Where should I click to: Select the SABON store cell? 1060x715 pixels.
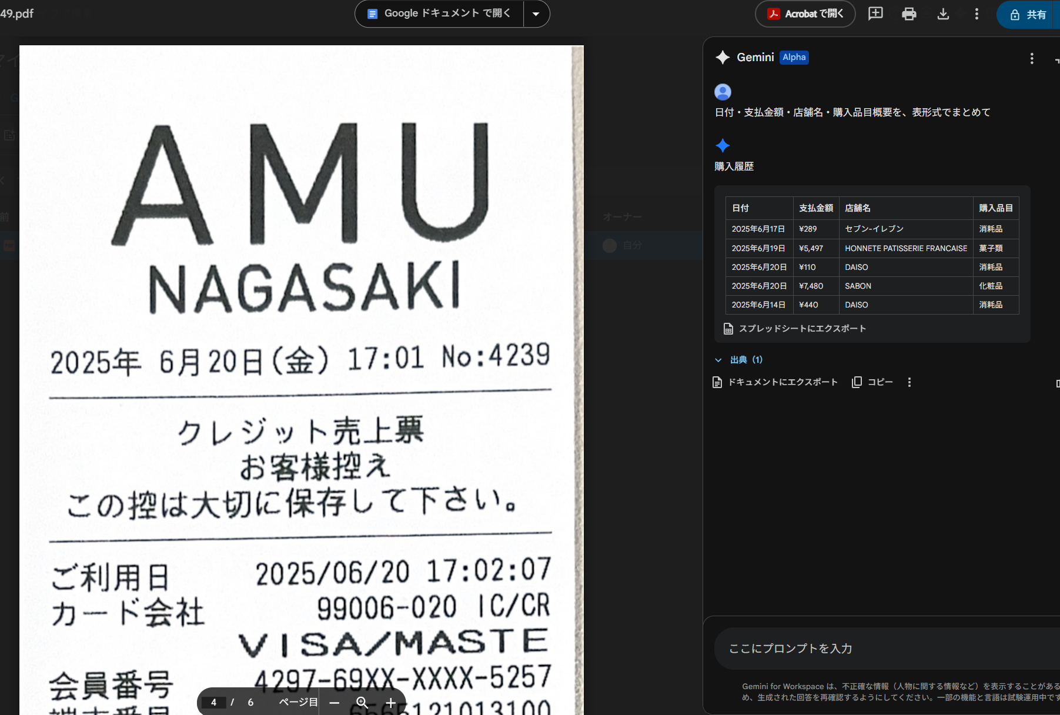[906, 286]
